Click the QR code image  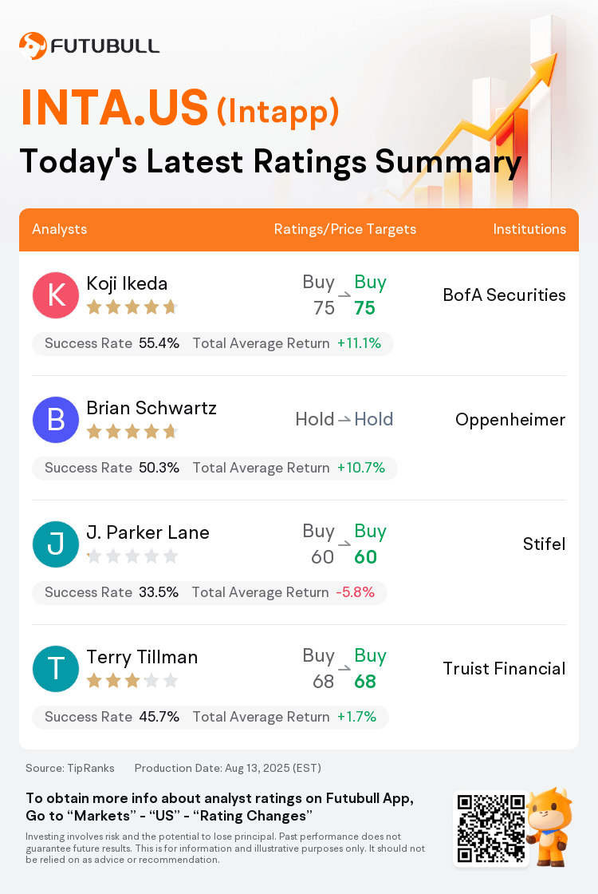point(491,829)
